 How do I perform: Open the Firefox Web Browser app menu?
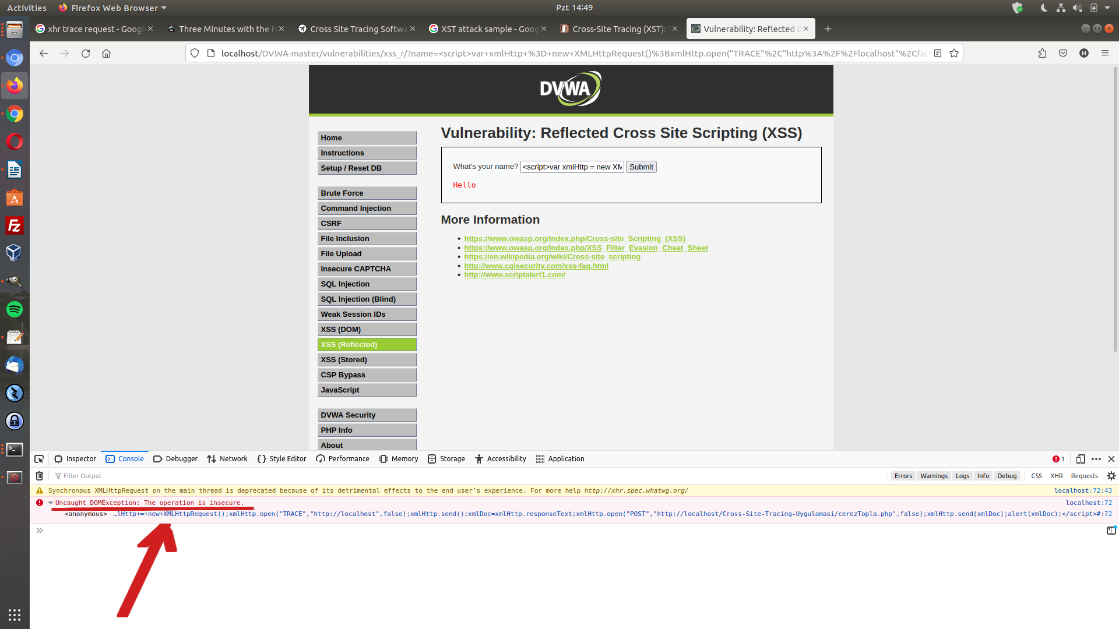point(112,8)
